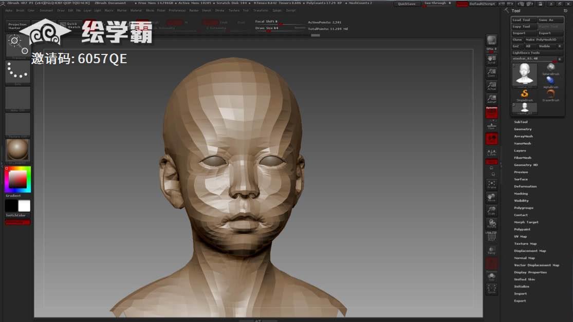This screenshot has height=322, width=573.
Task: Click the Transp transparency icon
Action: [491, 251]
